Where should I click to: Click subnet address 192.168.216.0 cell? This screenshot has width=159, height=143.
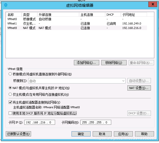tap(132, 28)
